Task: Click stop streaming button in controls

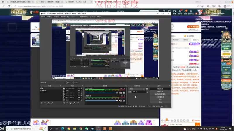Action: (x=160, y=89)
